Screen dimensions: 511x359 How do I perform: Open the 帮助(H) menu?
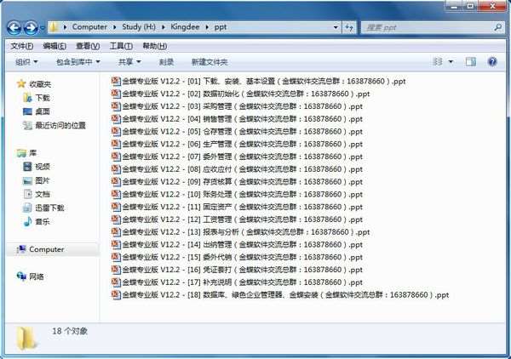155,46
